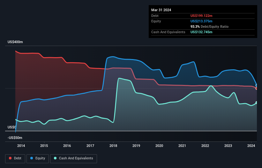
Task: Toggle the Debt series legend button
Action: click(15, 158)
